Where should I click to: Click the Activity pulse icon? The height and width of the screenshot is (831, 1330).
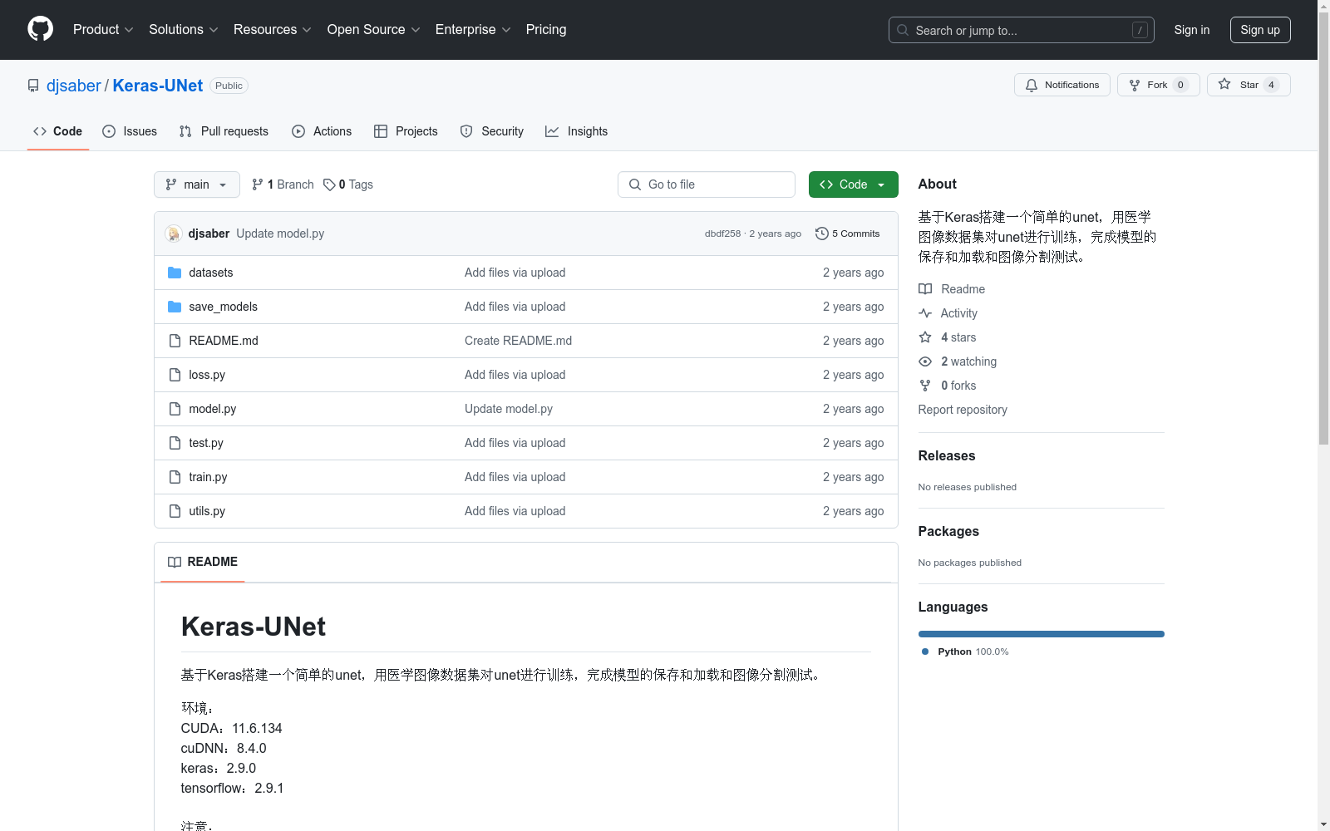[x=925, y=313]
